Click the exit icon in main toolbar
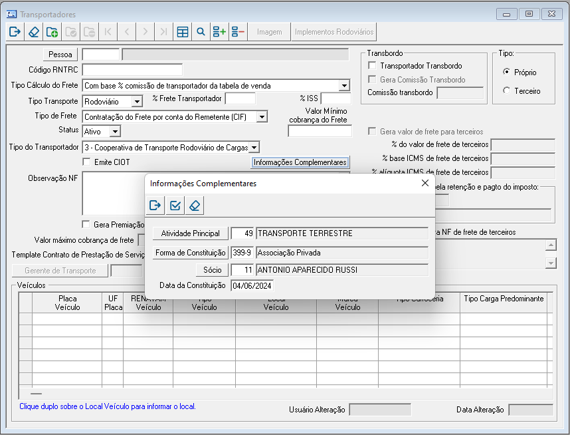The width and height of the screenshot is (570, 435). click(x=15, y=32)
